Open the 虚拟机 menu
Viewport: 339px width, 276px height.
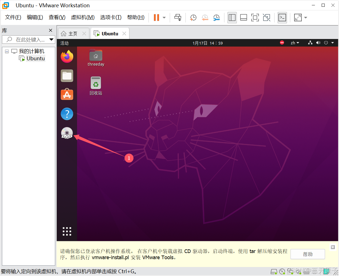tap(83, 17)
